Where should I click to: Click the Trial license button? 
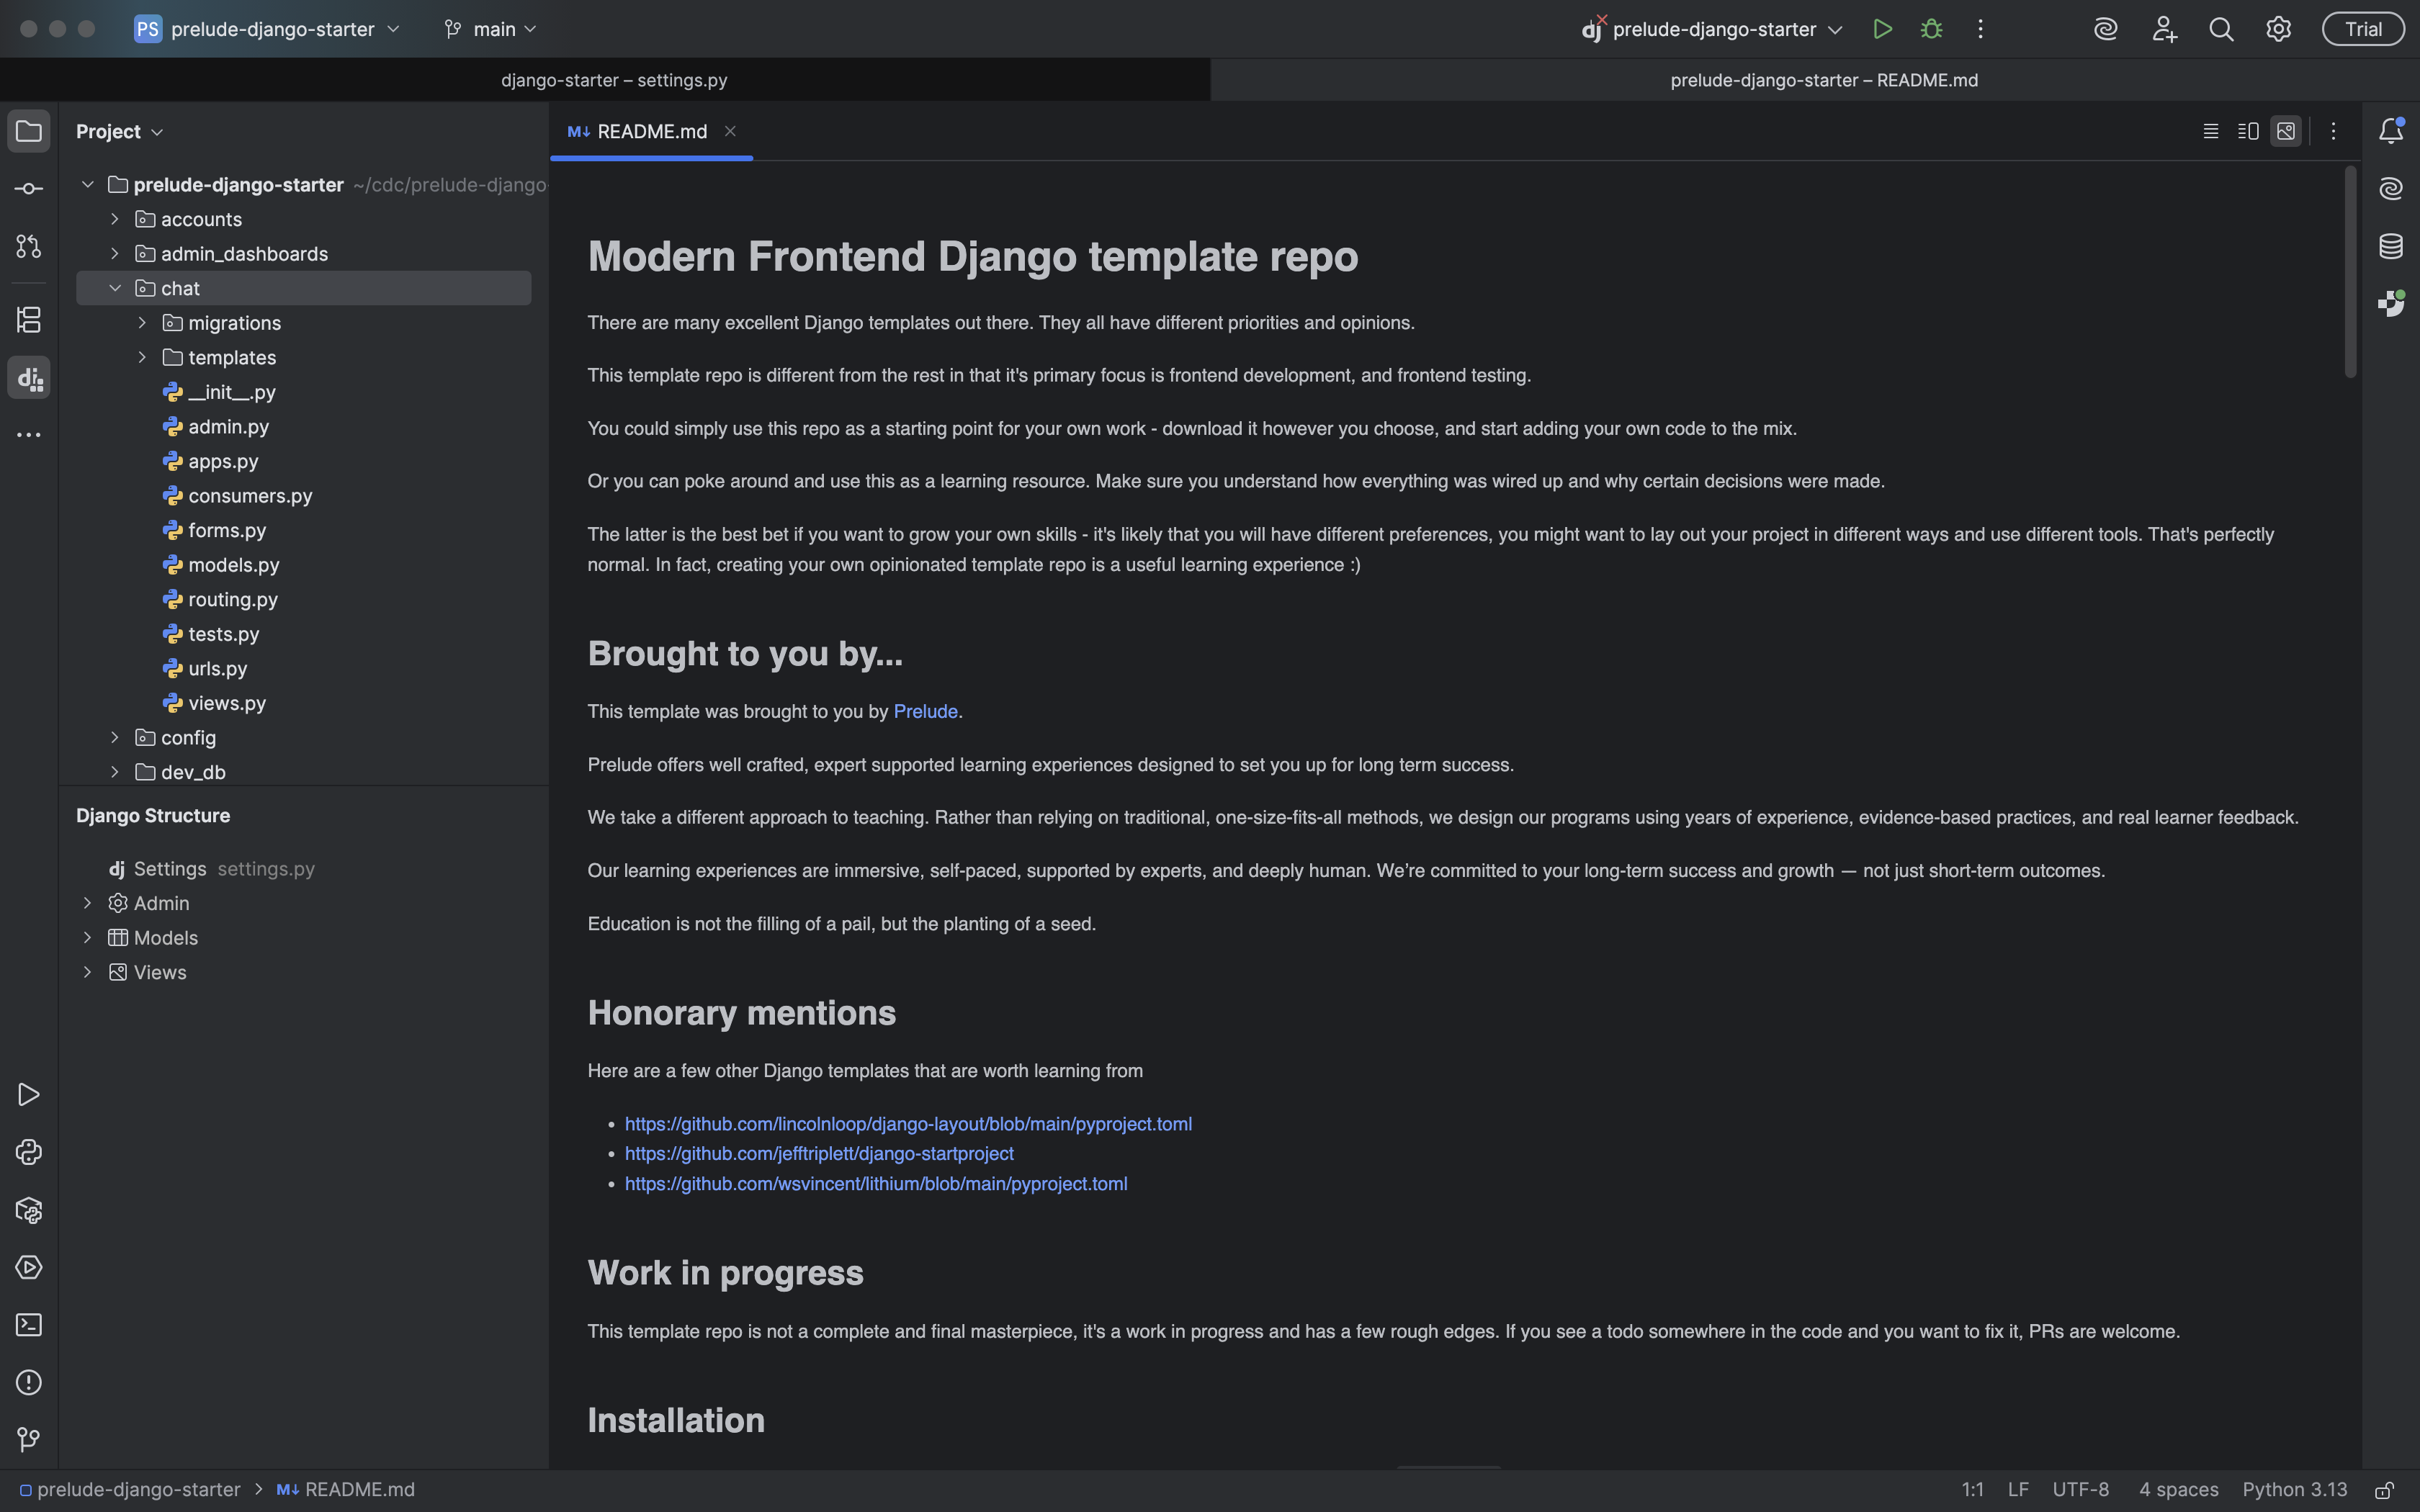click(2363, 29)
